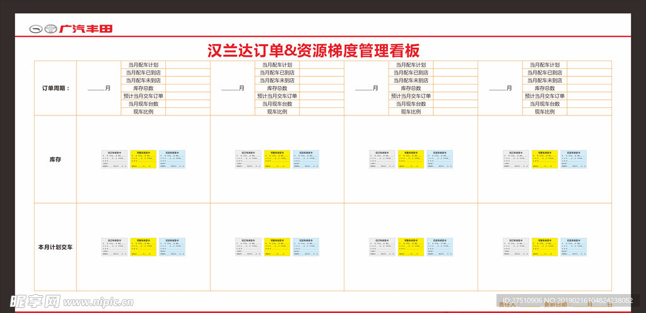
Task: Click blue status card in 库存 row, fourth column
Action: [x=573, y=159]
